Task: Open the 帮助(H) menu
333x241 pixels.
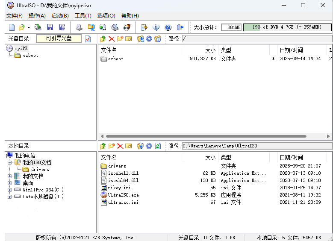Action: (130, 16)
